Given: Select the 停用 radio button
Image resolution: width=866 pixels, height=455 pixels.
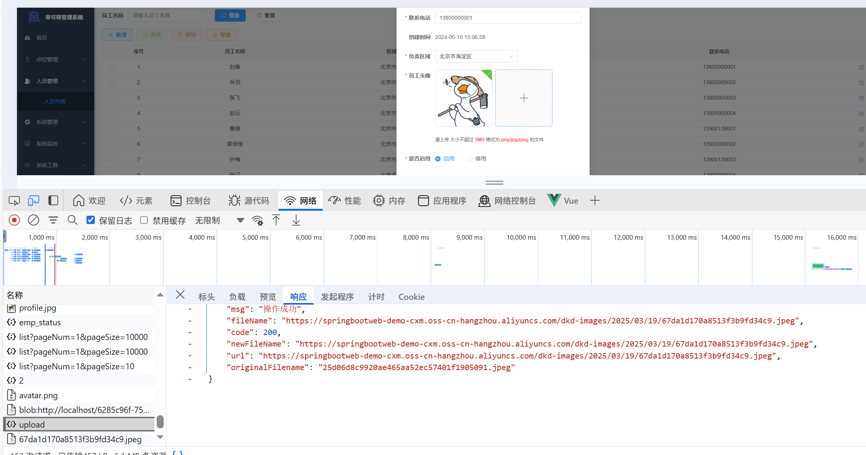Looking at the screenshot, I should pos(469,159).
